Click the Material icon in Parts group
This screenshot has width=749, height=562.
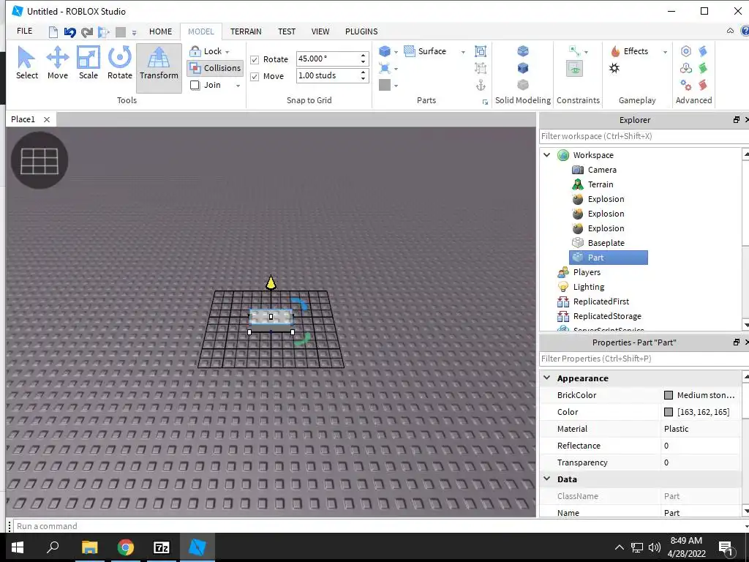coord(385,68)
